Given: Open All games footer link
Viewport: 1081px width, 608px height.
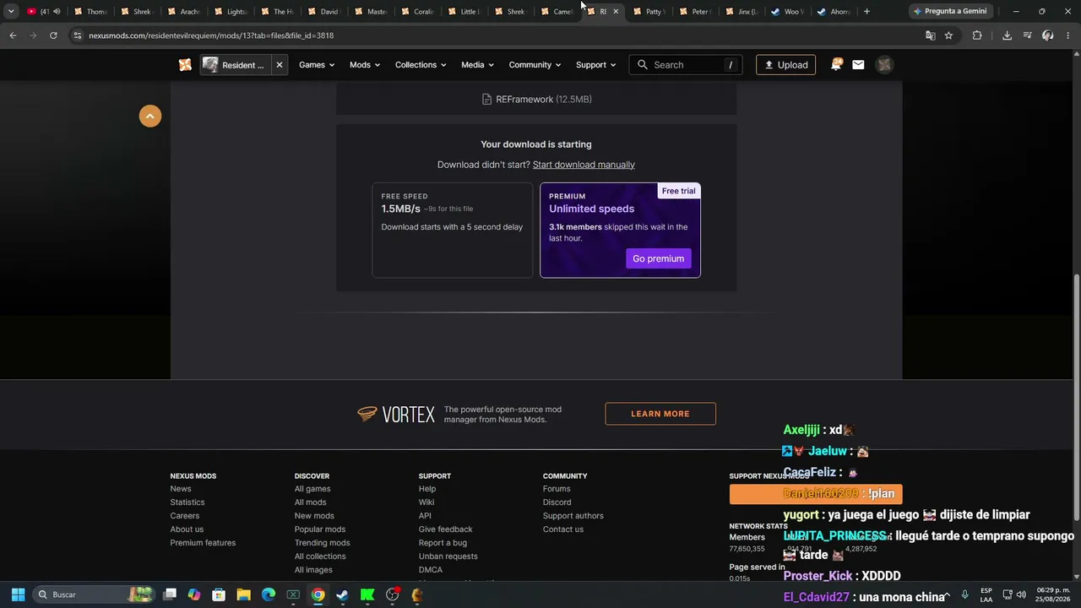Looking at the screenshot, I should pyautogui.click(x=312, y=489).
